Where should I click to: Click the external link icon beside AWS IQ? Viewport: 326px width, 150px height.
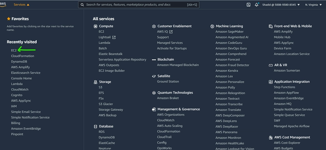pyautogui.click(x=171, y=32)
